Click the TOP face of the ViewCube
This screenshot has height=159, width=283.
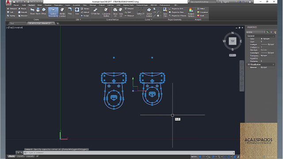point(233,41)
